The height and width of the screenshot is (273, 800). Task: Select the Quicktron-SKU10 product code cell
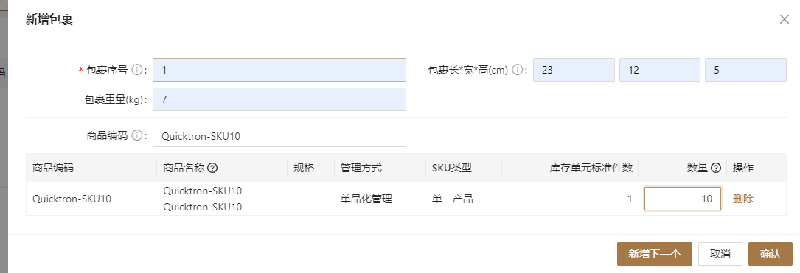pos(72,199)
